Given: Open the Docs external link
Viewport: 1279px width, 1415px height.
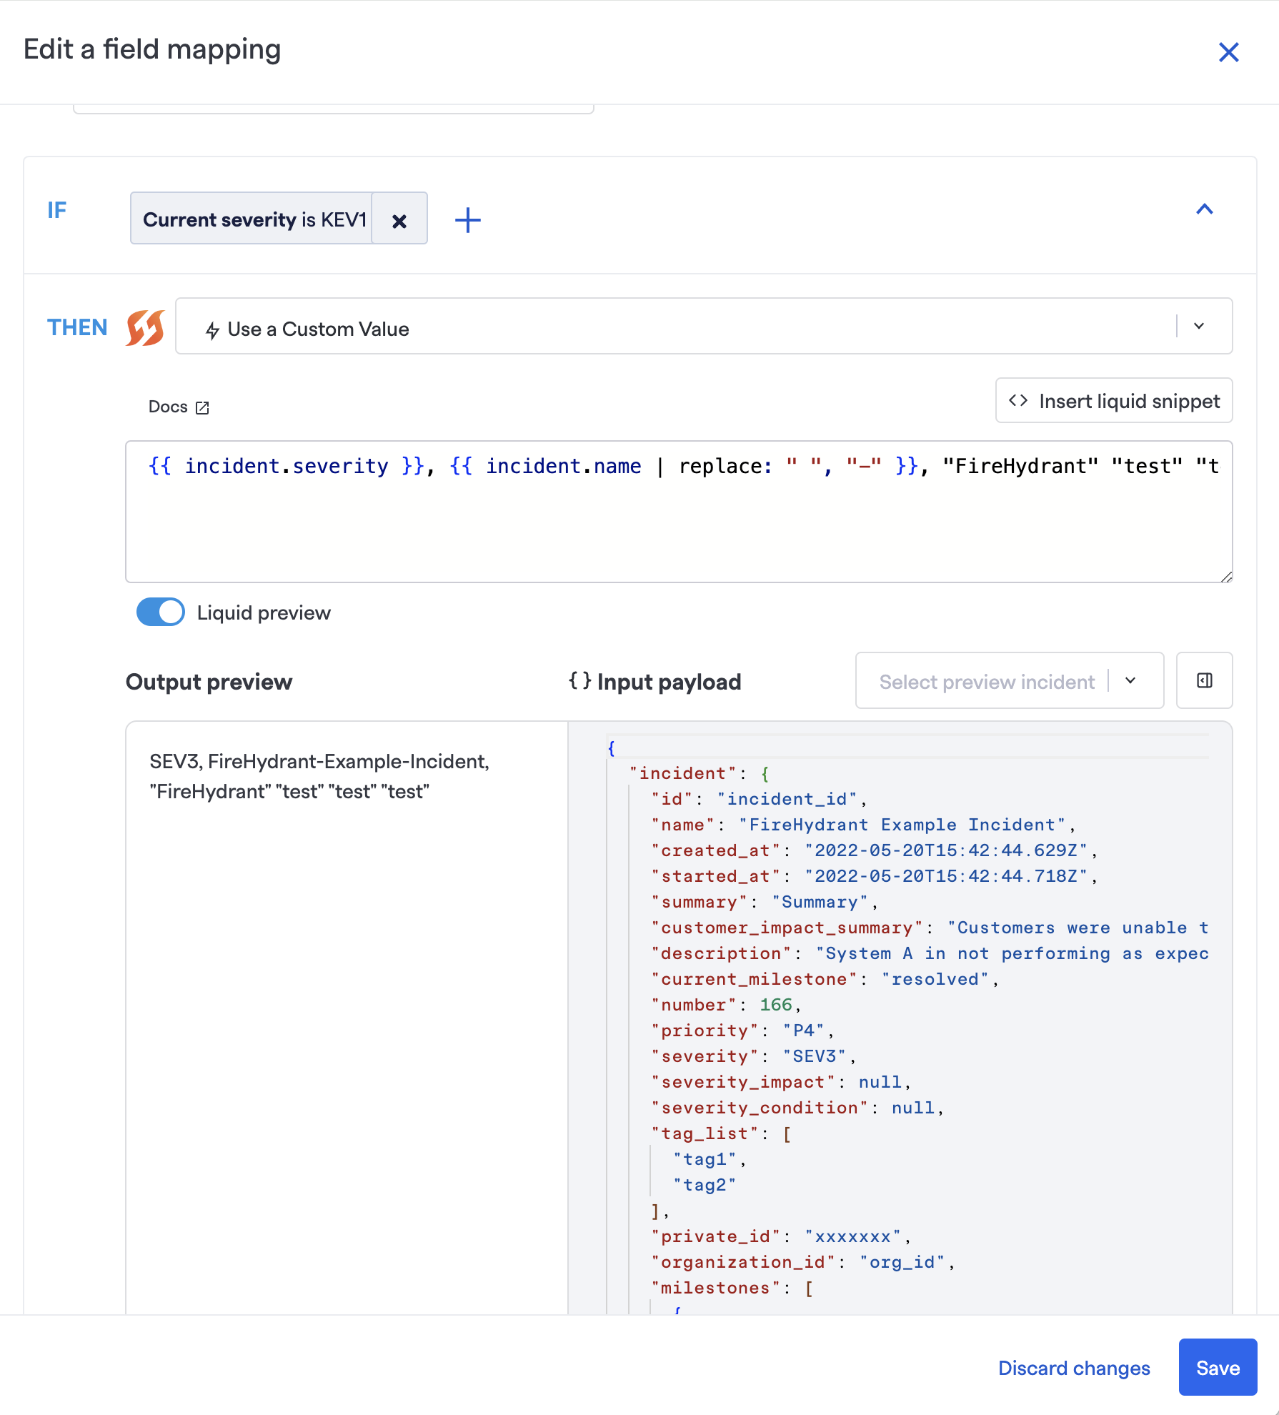Looking at the screenshot, I should pyautogui.click(x=179, y=407).
